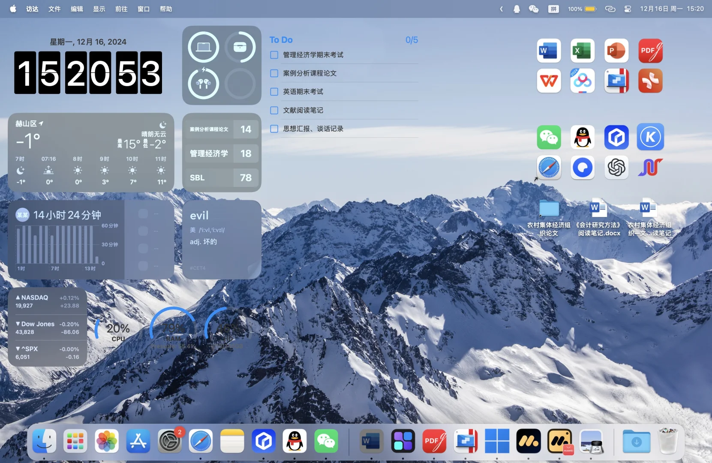Click the Mac laptop battery ring
The height and width of the screenshot is (463, 712).
click(204, 47)
